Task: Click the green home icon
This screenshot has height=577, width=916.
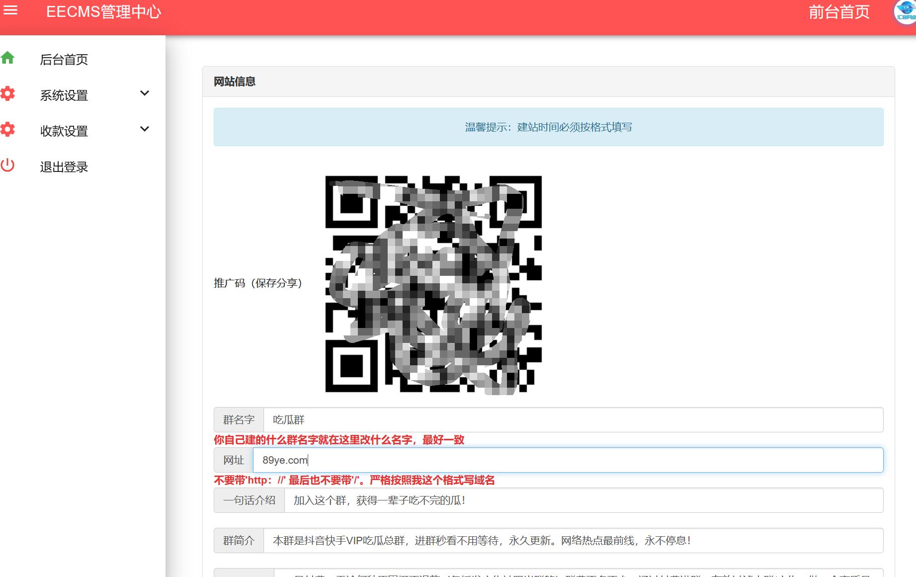Action: click(8, 58)
